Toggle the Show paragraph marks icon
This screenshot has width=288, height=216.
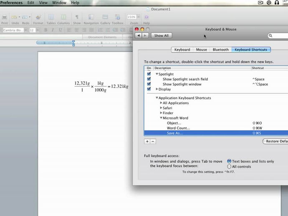(x=77, y=17)
